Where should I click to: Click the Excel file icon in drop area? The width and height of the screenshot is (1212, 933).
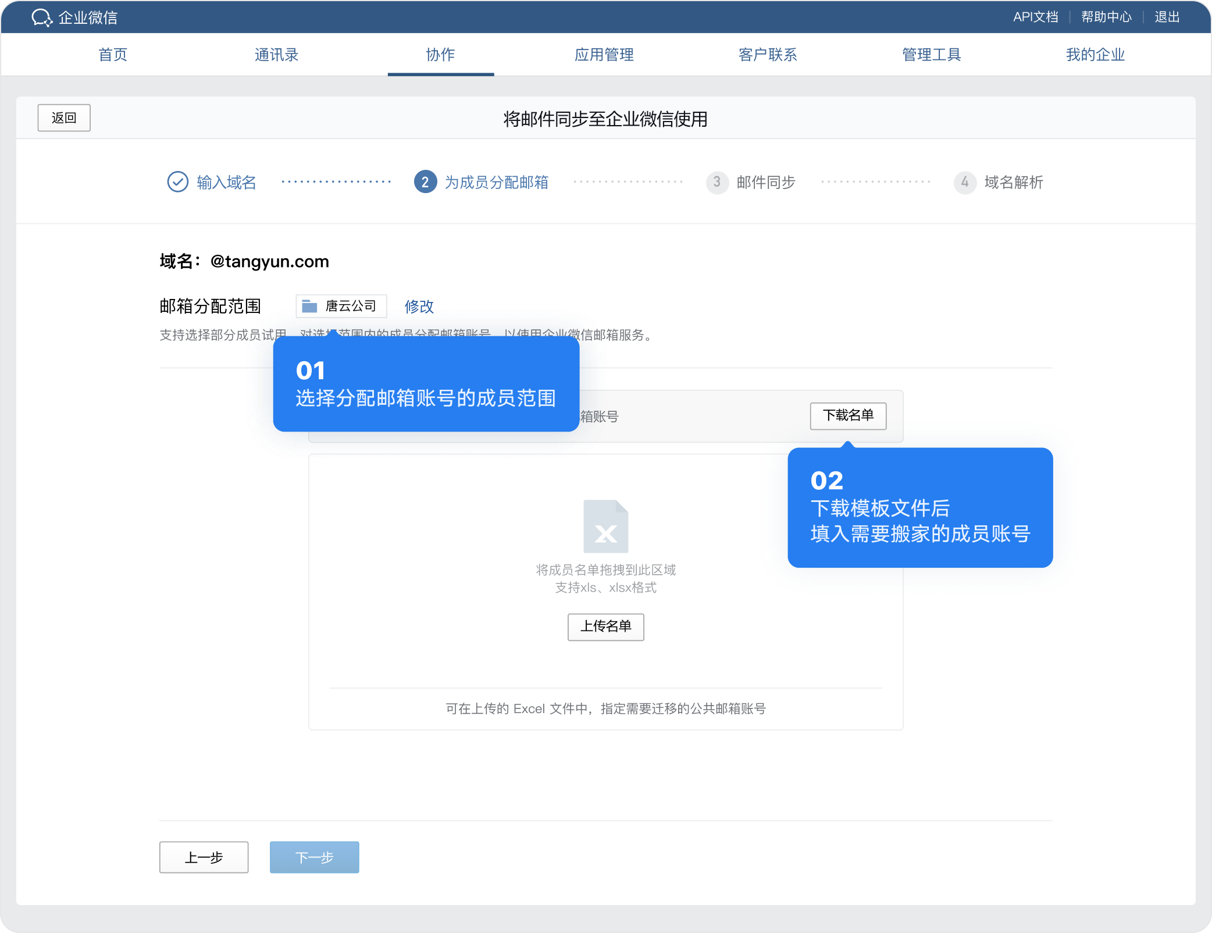[x=605, y=526]
